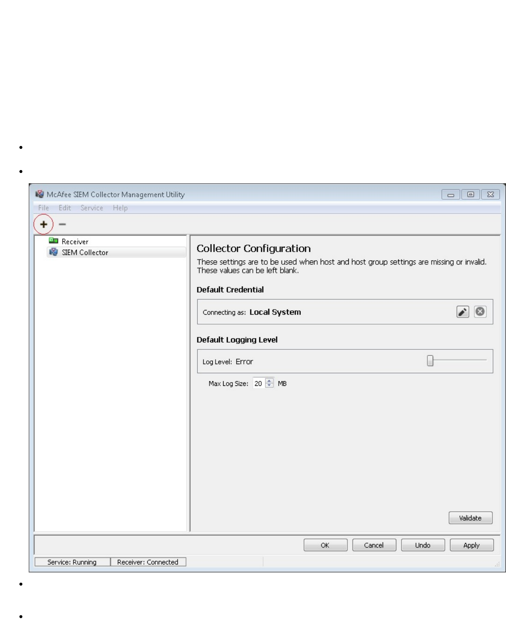Image resolution: width=506 pixels, height=637 pixels.
Task: Edit default credential with pencil icon
Action: coord(463,311)
